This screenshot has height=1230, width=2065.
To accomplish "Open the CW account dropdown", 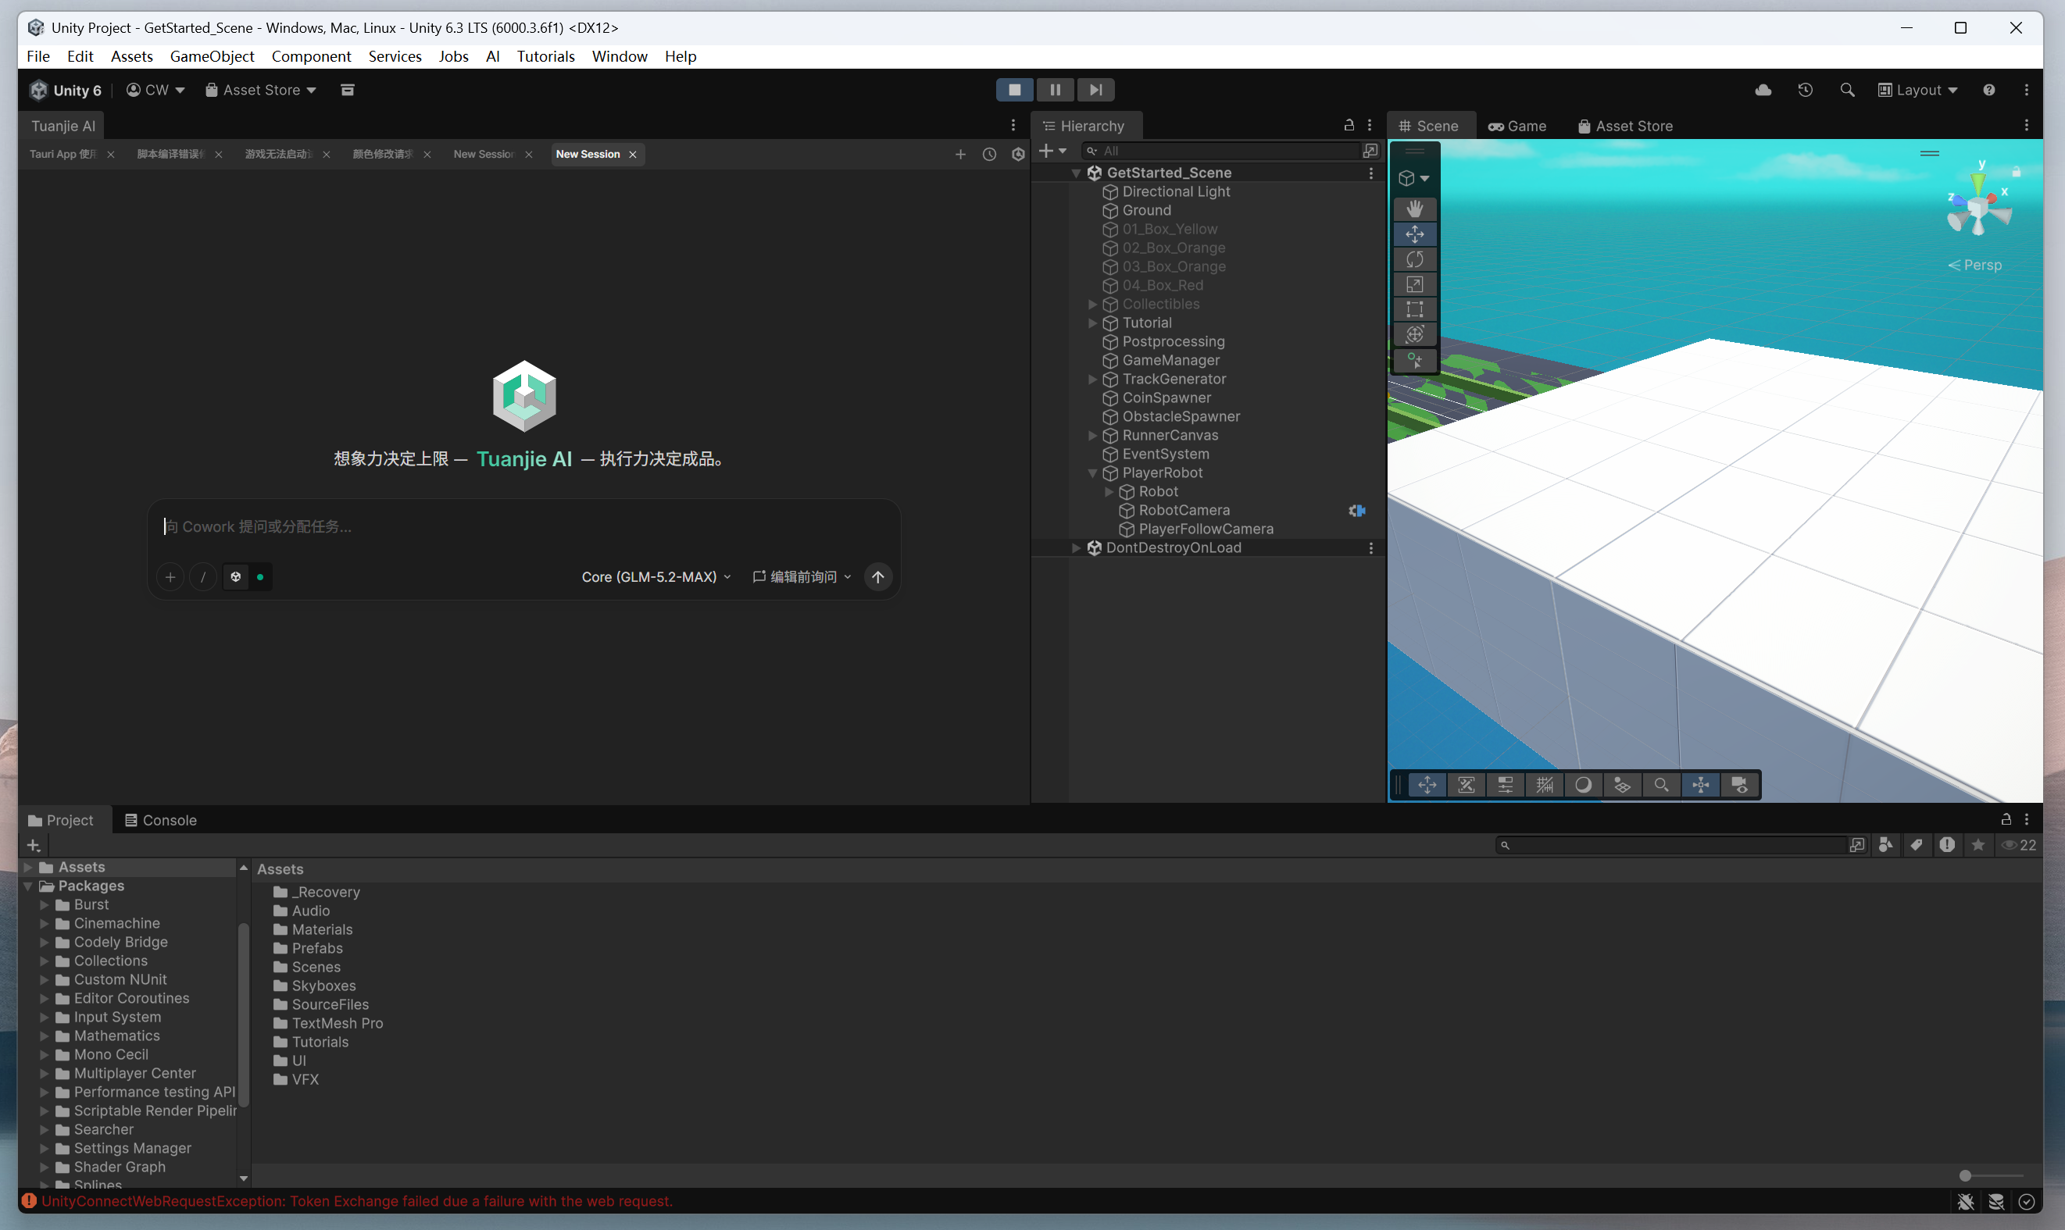I will 155,90.
